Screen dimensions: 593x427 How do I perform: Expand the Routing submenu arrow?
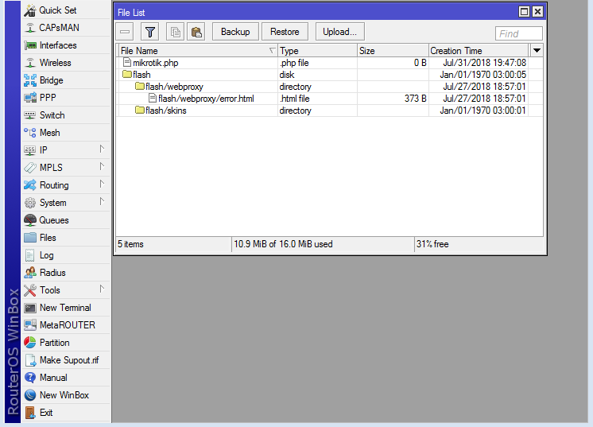102,184
